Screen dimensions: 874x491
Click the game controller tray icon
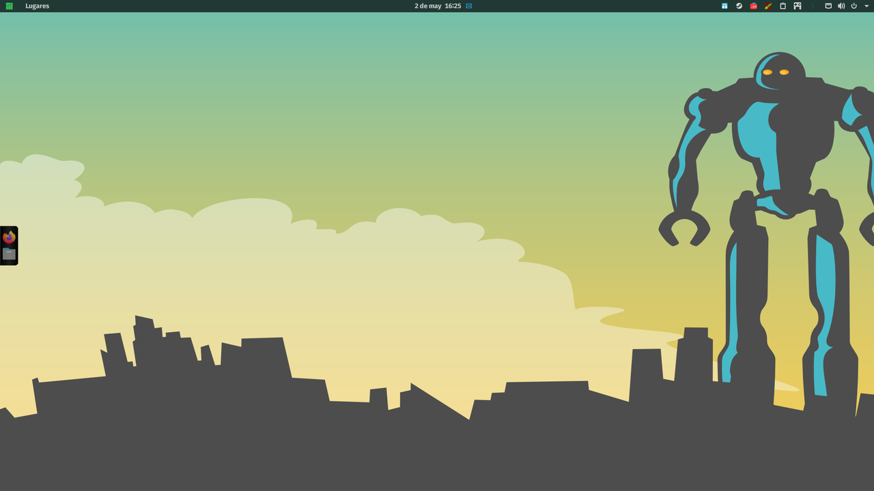coord(797,6)
